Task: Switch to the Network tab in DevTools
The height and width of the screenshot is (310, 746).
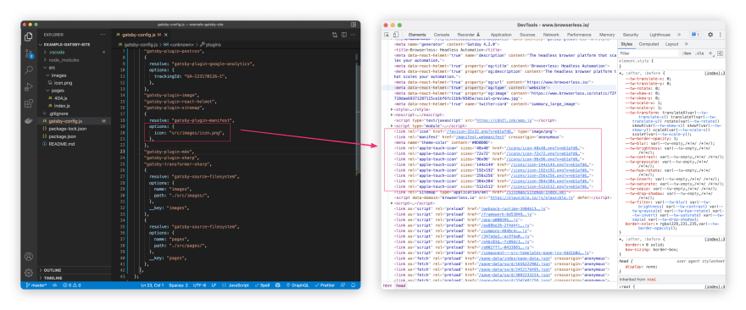Action: [551, 35]
